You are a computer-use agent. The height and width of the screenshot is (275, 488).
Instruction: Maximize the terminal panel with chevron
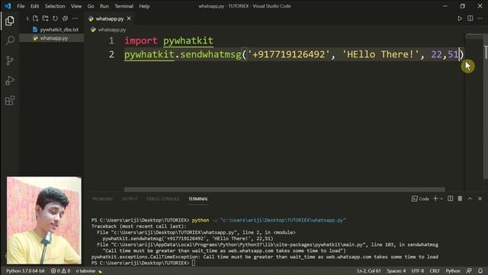pos(470,199)
